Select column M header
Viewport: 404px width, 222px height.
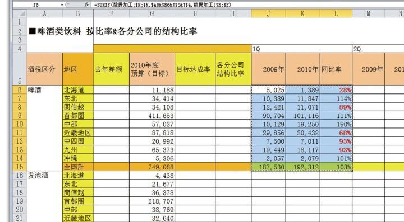coord(369,13)
